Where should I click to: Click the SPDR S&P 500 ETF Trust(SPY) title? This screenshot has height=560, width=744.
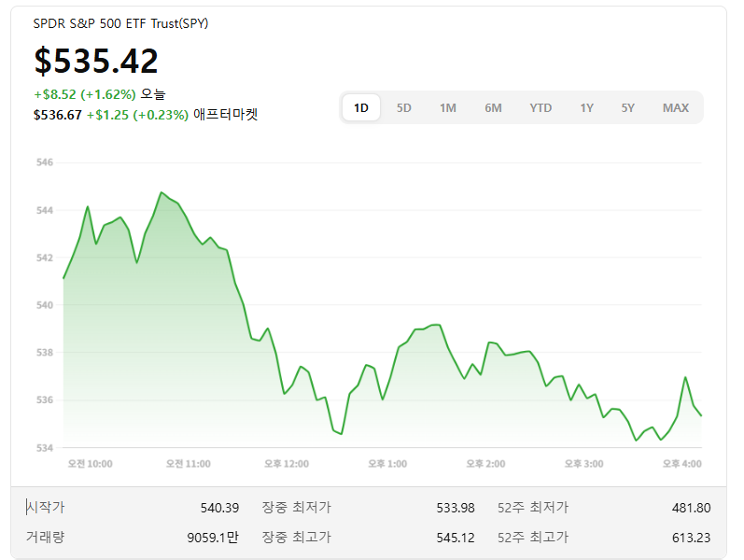click(120, 23)
